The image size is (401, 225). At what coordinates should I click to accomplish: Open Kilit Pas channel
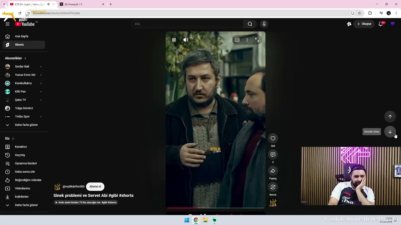(x=24, y=92)
